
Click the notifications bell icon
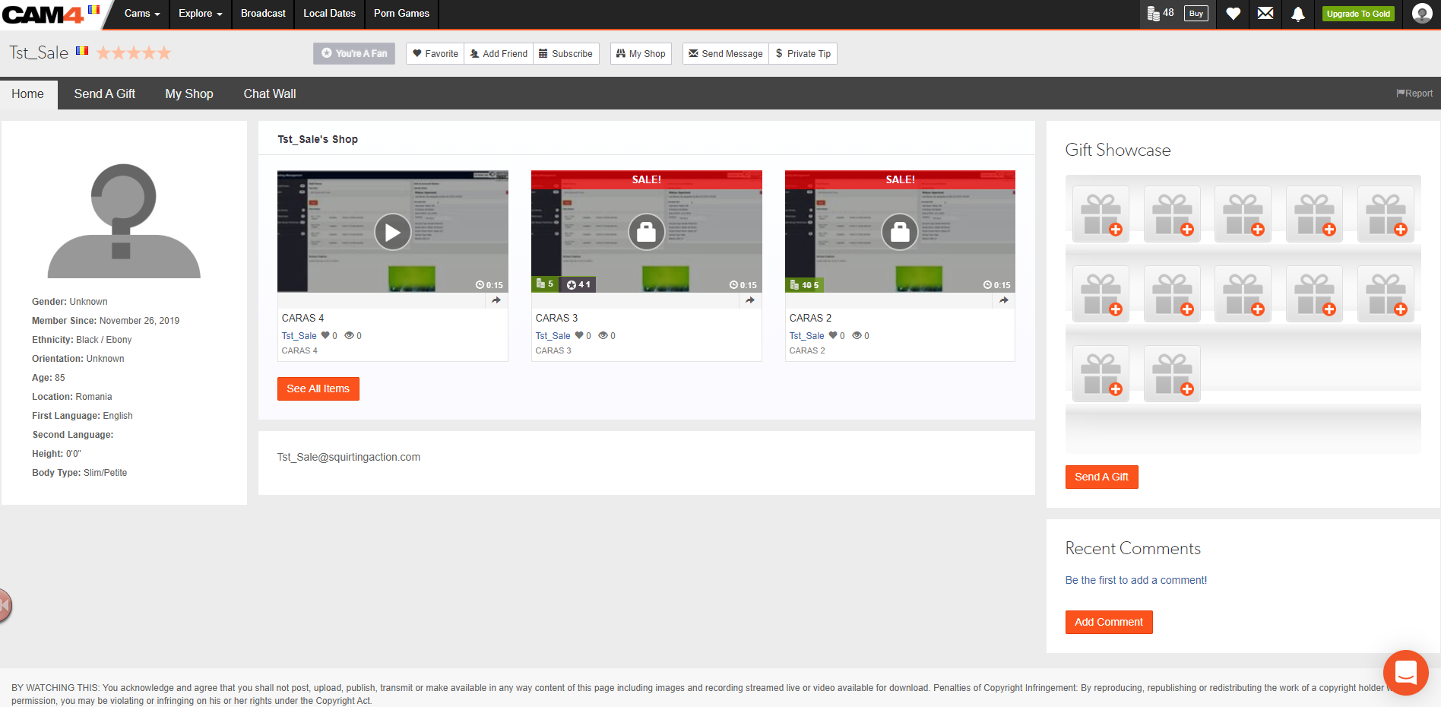[x=1298, y=14]
